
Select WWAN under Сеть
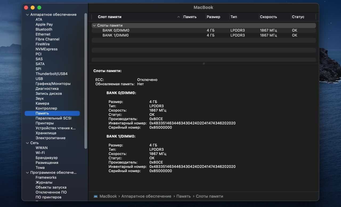(42, 148)
